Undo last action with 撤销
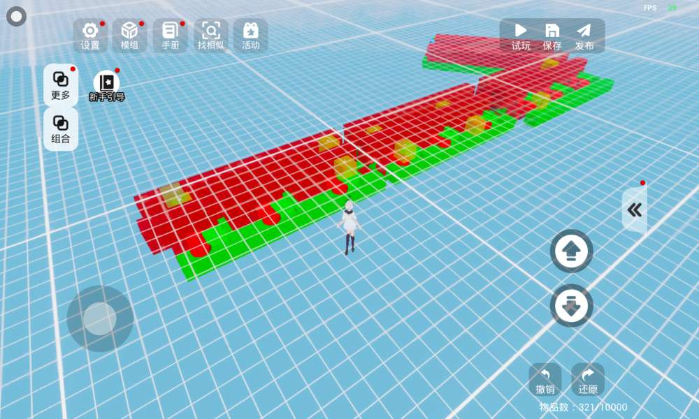This screenshot has width=699, height=419. pyautogui.click(x=545, y=380)
